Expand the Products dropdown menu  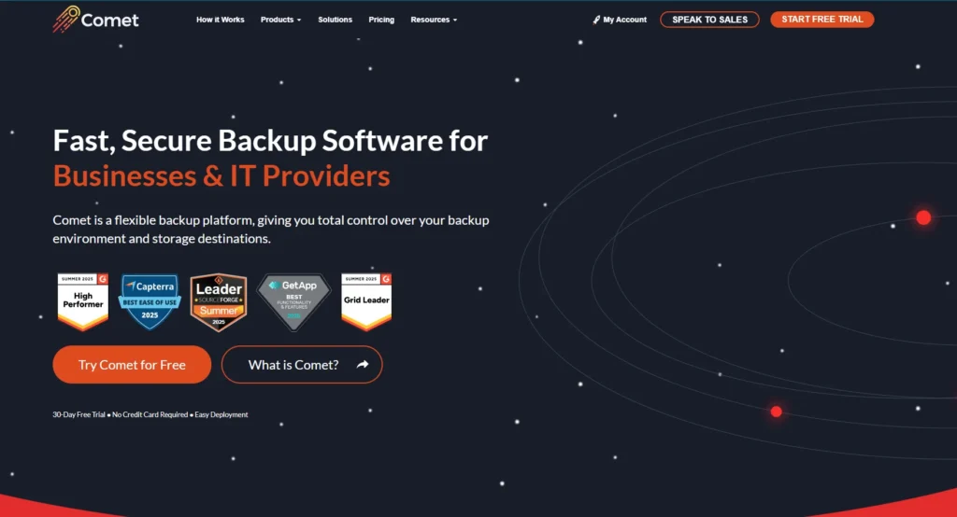click(280, 20)
